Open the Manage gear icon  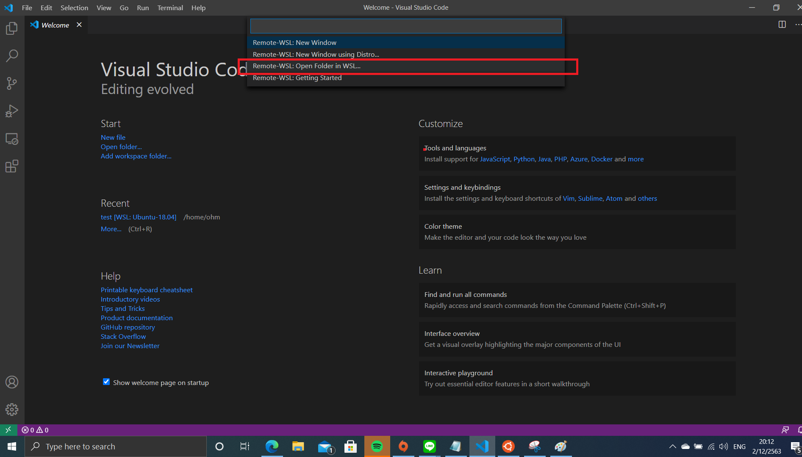(12, 410)
